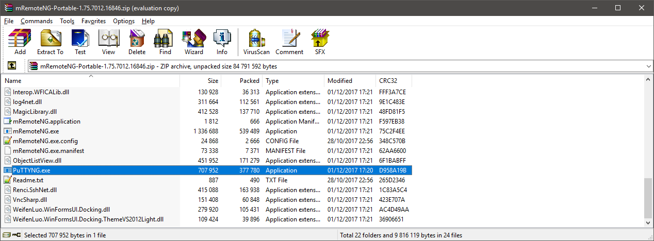The width and height of the screenshot is (654, 241).
Task: Sort by the Modified column header
Action: 350,81
